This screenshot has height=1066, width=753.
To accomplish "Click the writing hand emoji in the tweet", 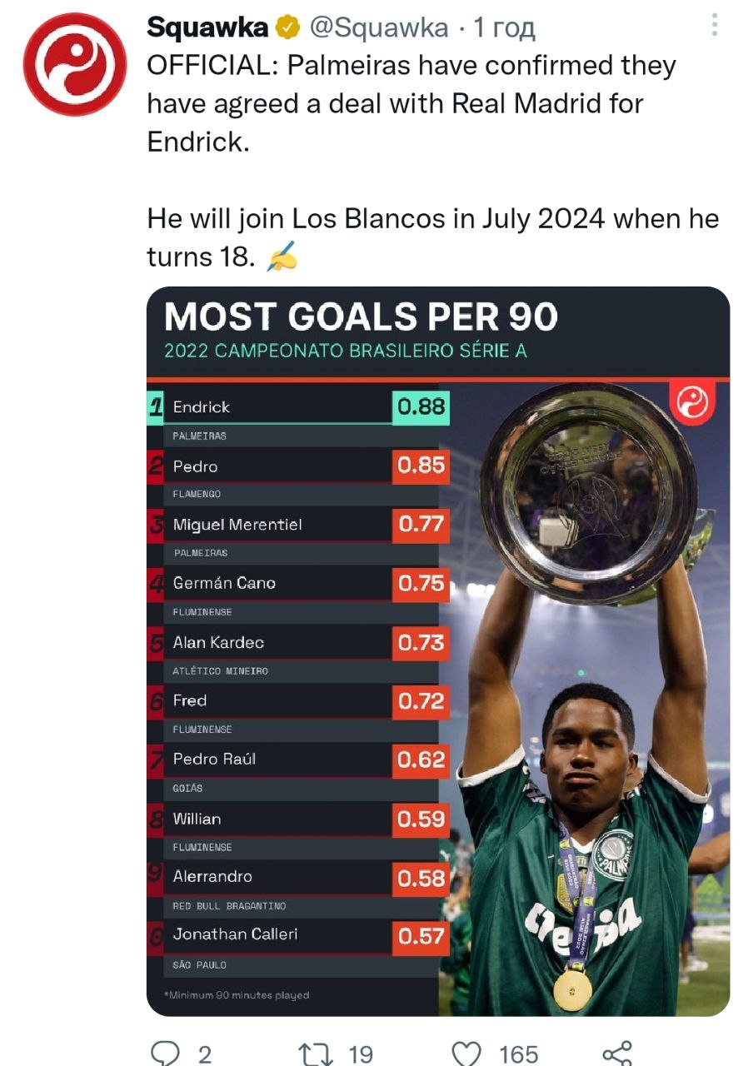I will click(x=281, y=259).
